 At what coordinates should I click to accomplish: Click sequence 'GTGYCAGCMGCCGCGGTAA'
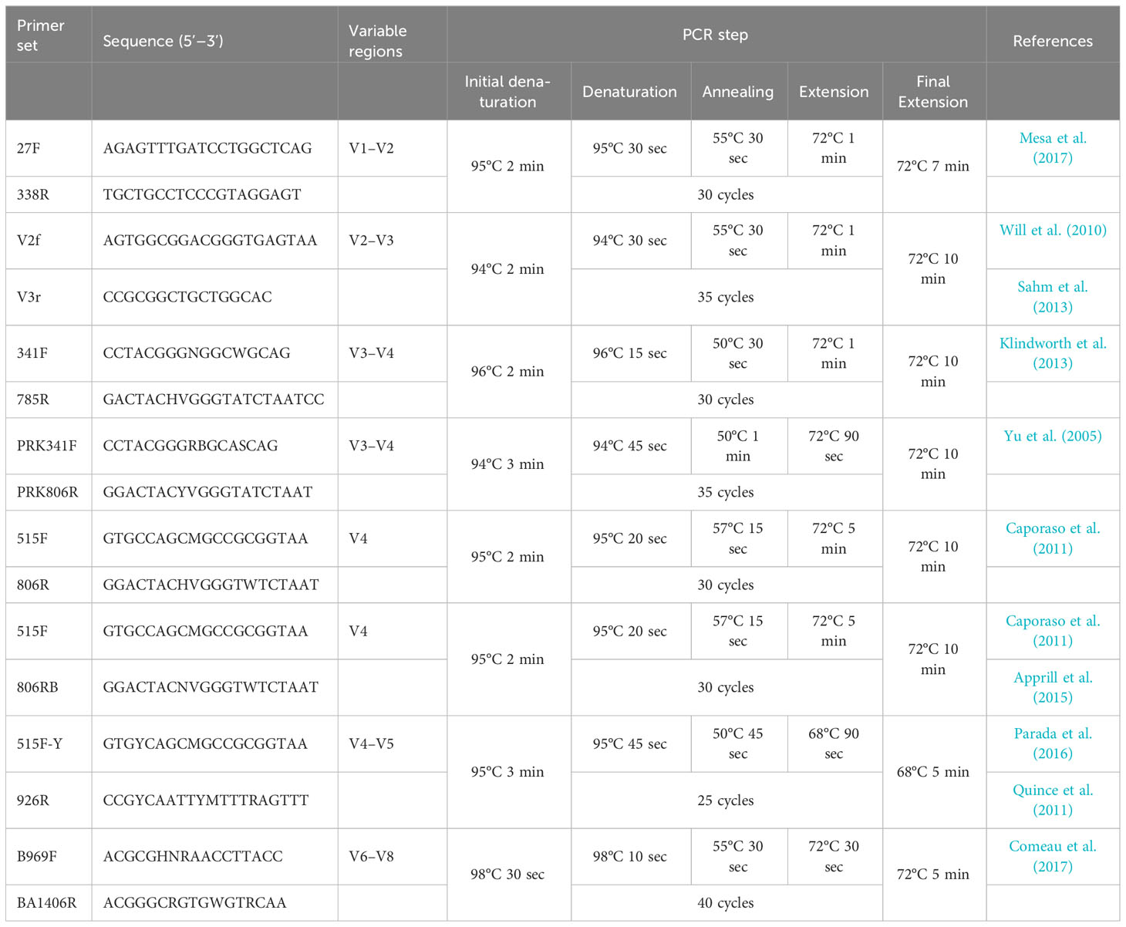(x=205, y=743)
